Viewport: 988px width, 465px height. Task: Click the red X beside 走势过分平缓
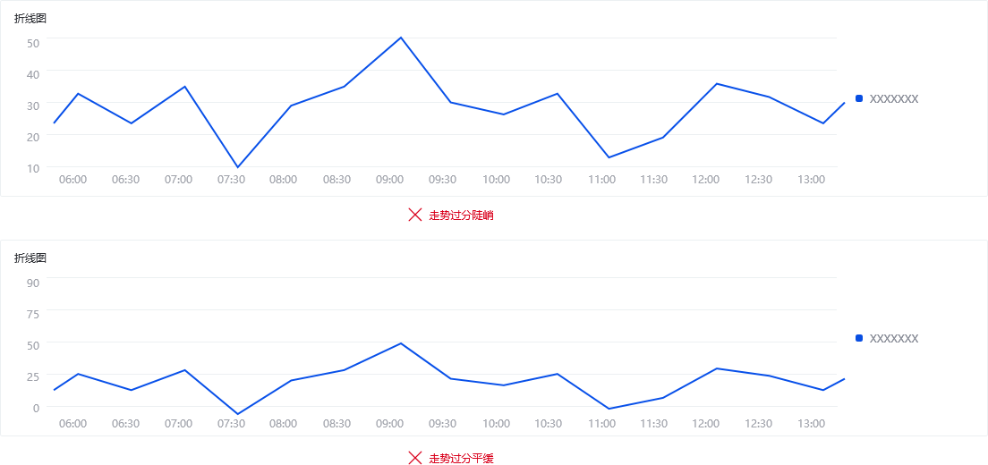(414, 458)
